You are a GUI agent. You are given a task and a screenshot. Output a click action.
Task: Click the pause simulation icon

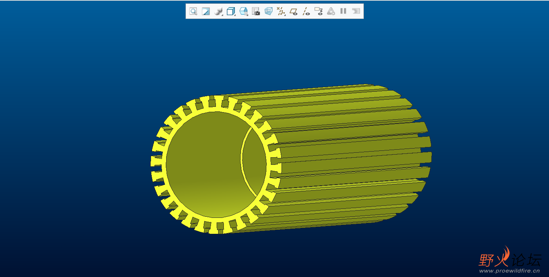[x=343, y=11]
